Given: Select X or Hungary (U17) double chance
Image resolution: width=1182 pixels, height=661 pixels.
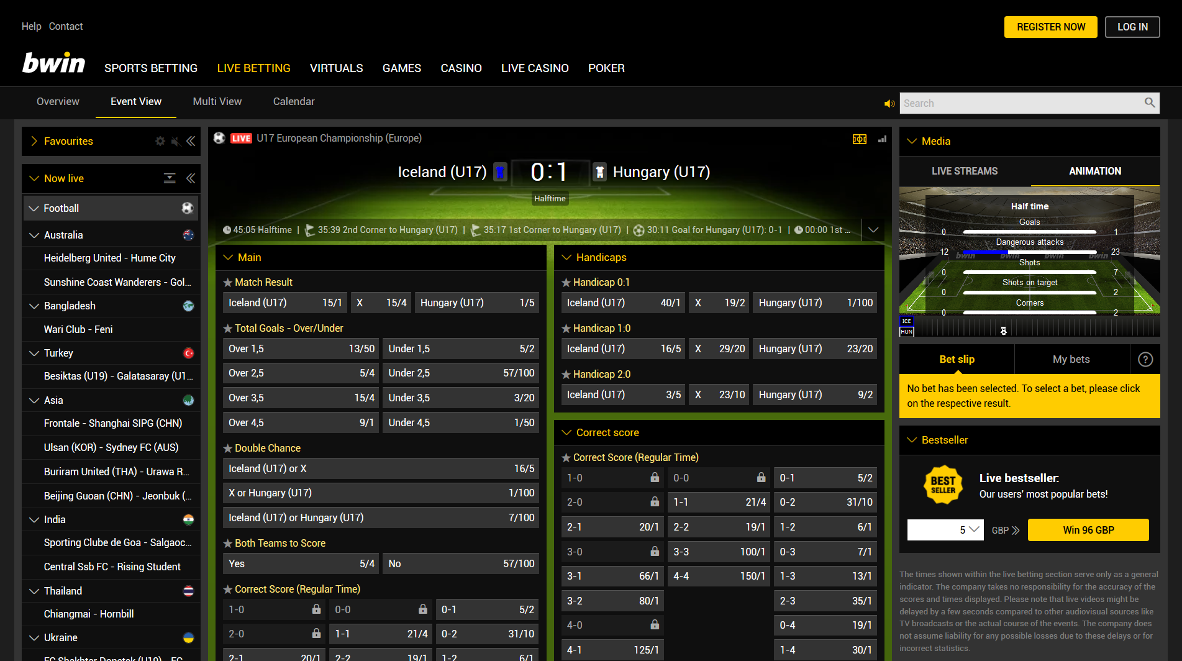Looking at the screenshot, I should point(381,493).
